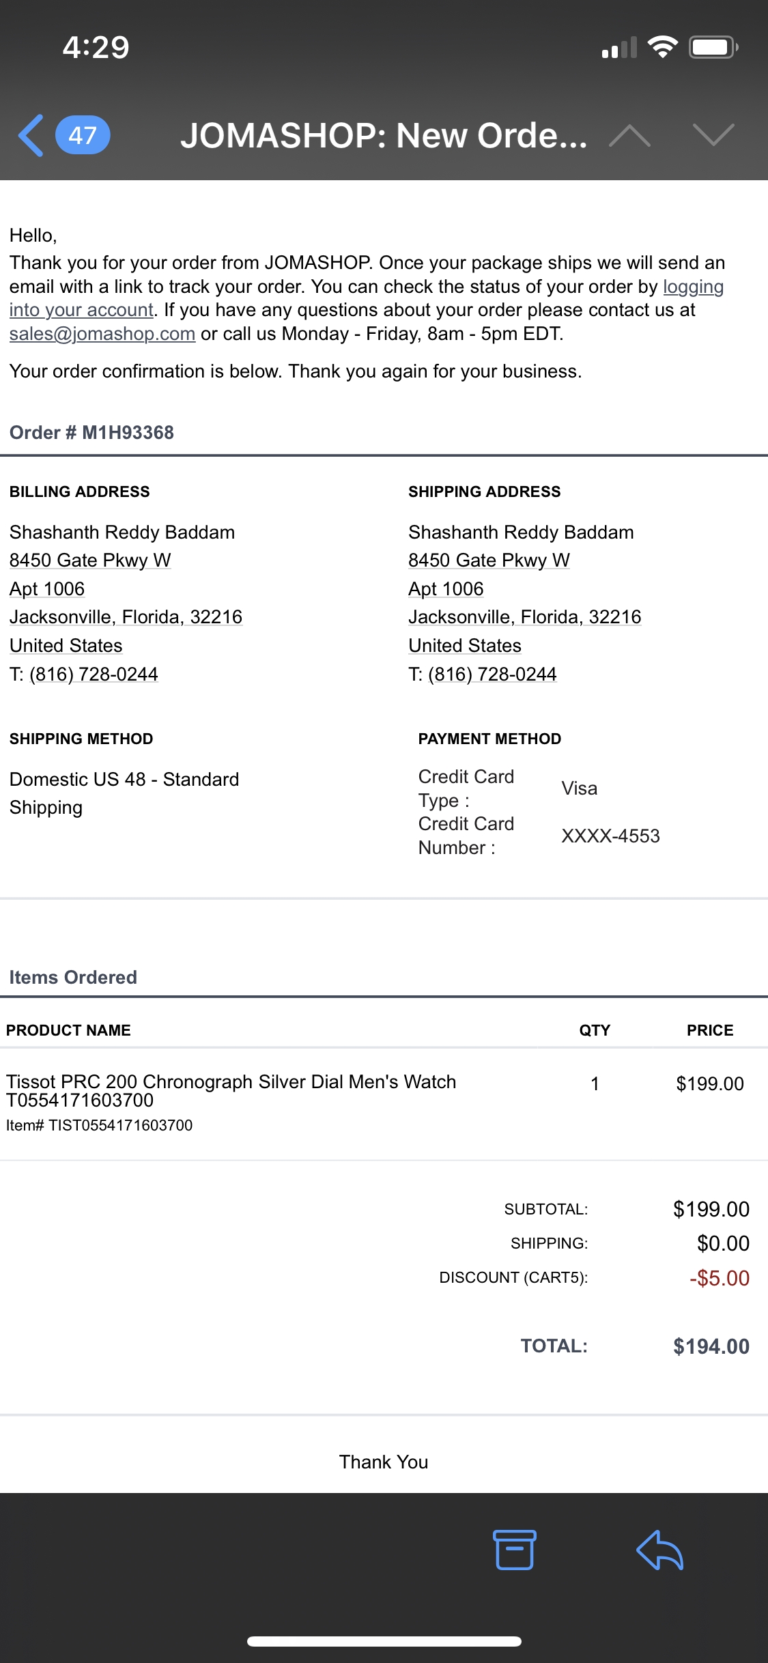
Task: Go to next message with down chevron
Action: click(x=713, y=135)
